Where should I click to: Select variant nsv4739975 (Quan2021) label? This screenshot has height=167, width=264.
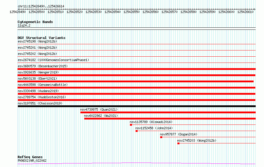[99, 109]
